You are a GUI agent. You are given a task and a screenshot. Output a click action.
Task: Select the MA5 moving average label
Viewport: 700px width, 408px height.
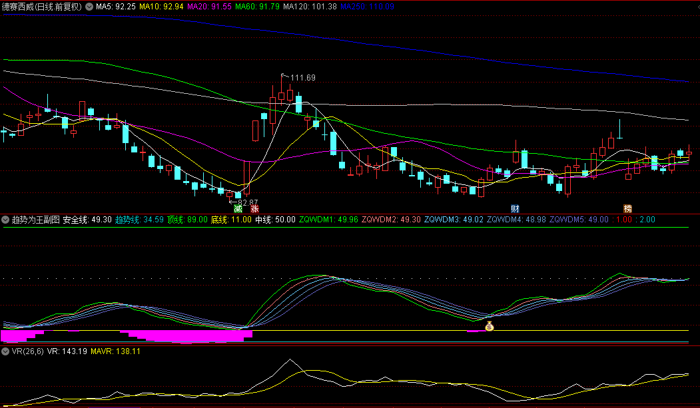(x=116, y=6)
